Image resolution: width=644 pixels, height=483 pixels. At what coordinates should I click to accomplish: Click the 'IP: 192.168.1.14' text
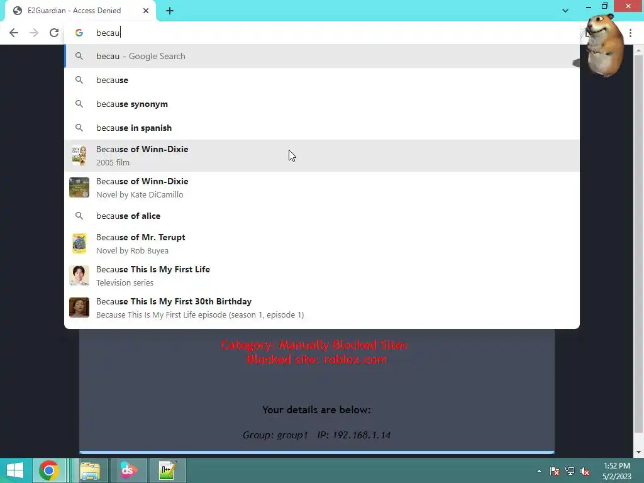(x=353, y=435)
